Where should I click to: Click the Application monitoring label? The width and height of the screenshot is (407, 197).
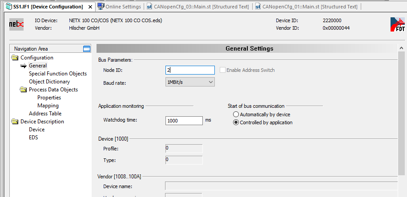[x=121, y=106]
